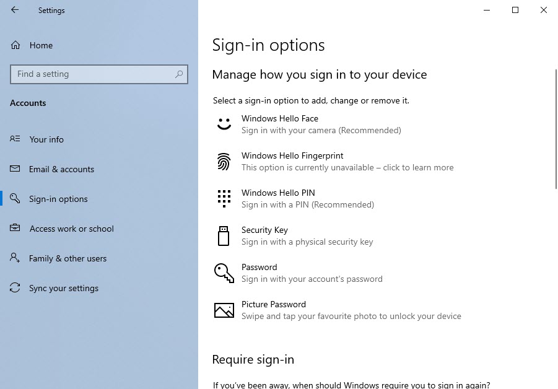Open Family & other users
Image resolution: width=558 pixels, height=389 pixels.
(68, 258)
